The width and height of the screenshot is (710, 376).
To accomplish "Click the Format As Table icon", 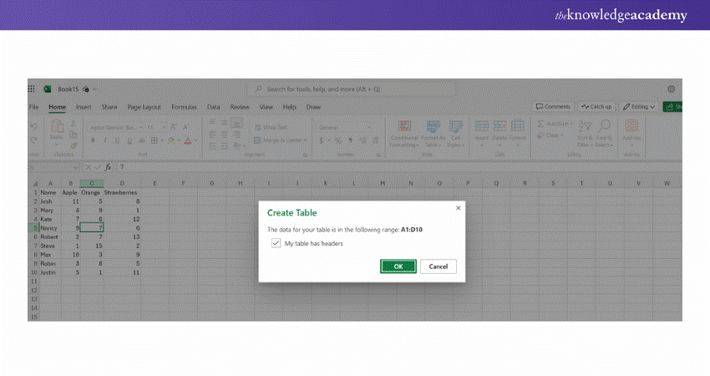I will click(434, 127).
